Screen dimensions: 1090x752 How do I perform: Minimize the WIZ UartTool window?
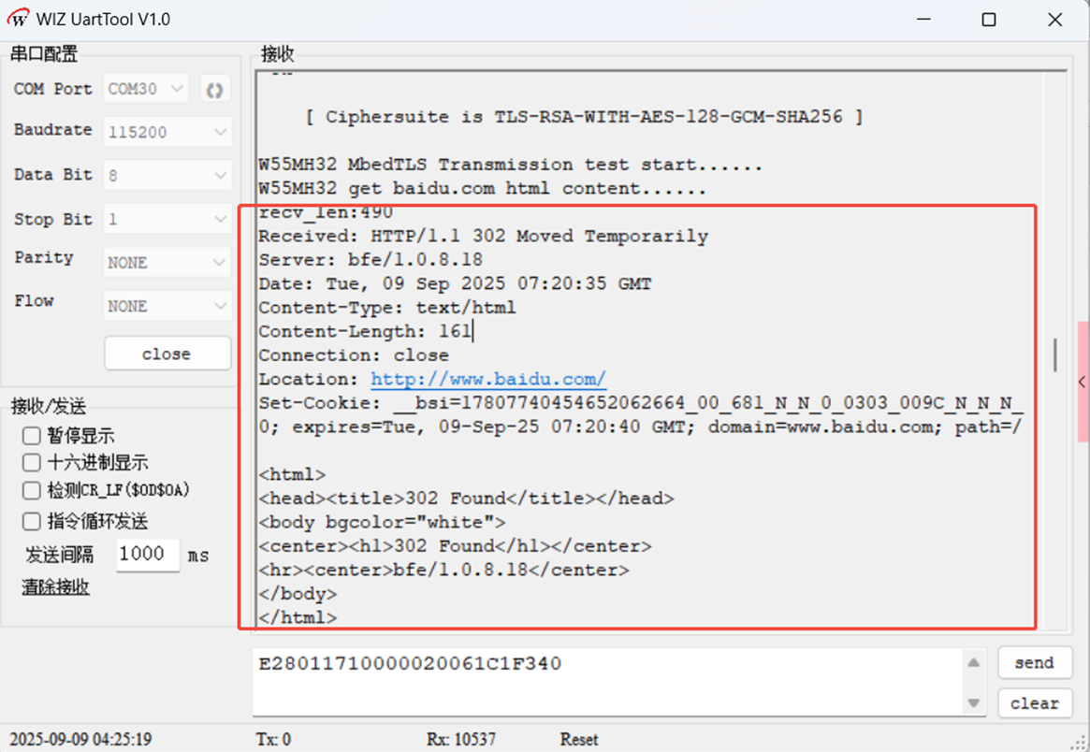tap(923, 20)
